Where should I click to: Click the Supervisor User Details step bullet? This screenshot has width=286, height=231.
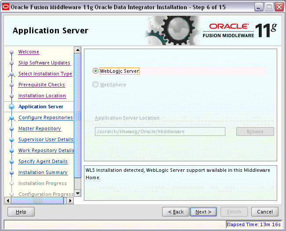coord(12,140)
